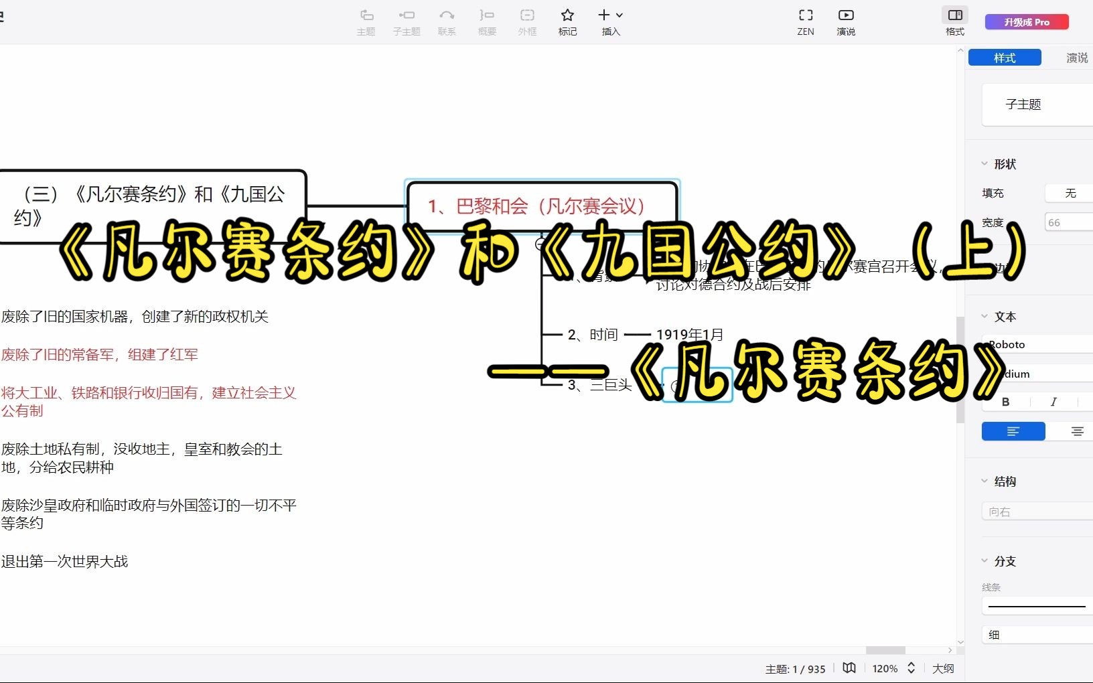Click the horizontal scrollbar thumb

click(x=885, y=650)
